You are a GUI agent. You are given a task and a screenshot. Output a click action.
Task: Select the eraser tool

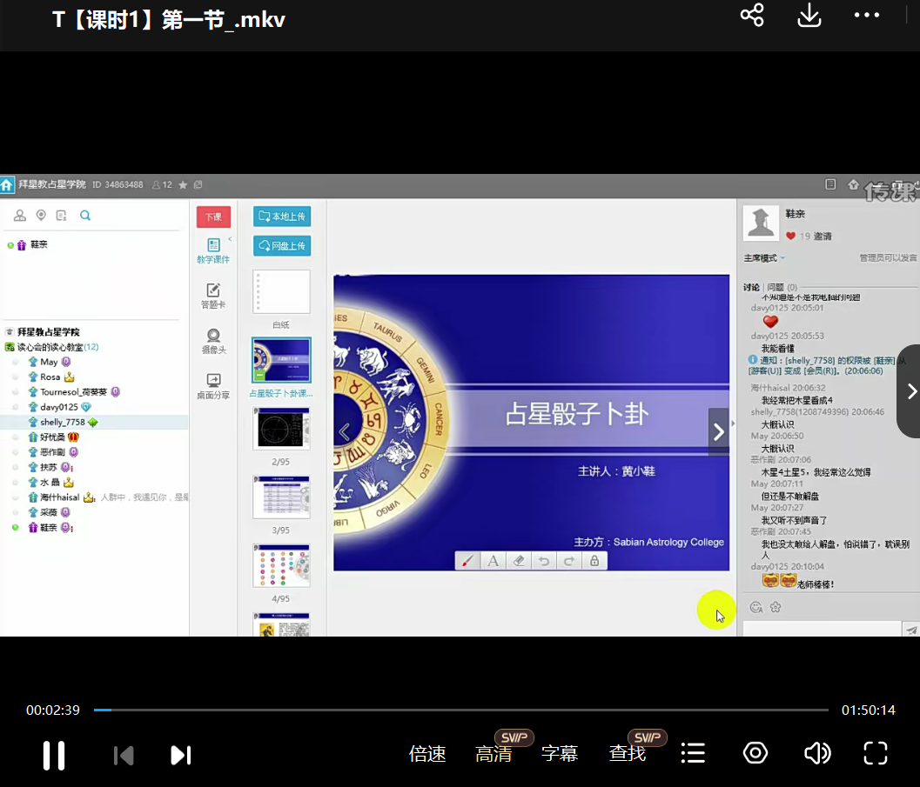[519, 561]
